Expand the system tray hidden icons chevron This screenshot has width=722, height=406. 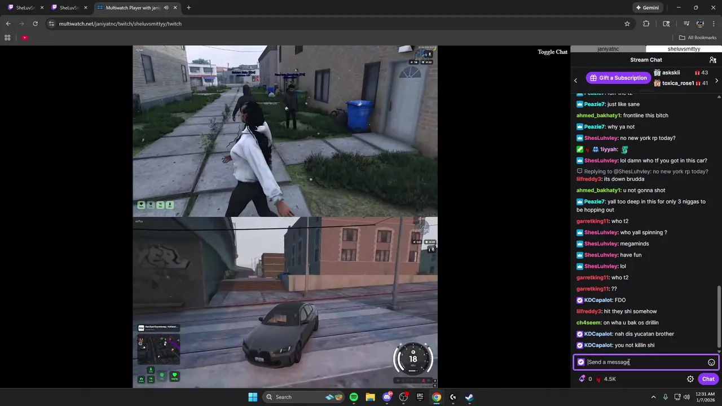coord(653,397)
